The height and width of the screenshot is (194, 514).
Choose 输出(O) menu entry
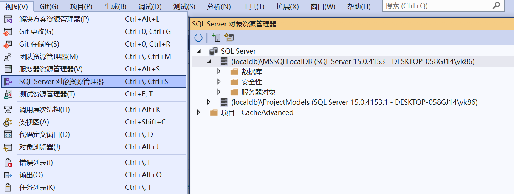point(94,175)
